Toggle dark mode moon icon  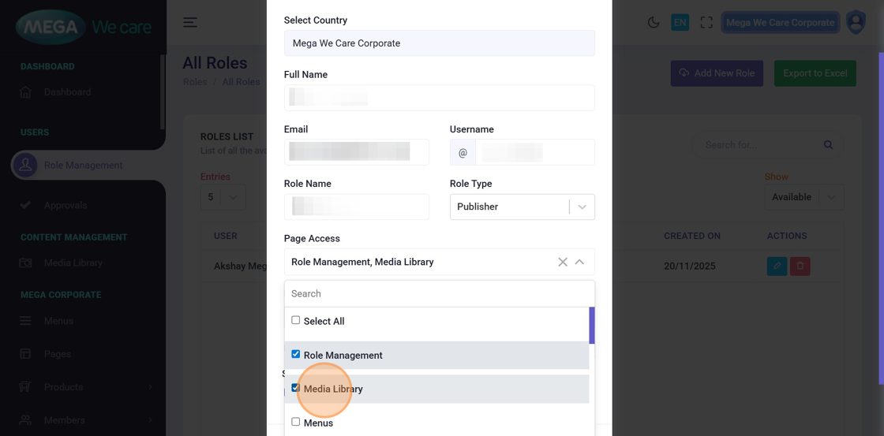click(654, 23)
